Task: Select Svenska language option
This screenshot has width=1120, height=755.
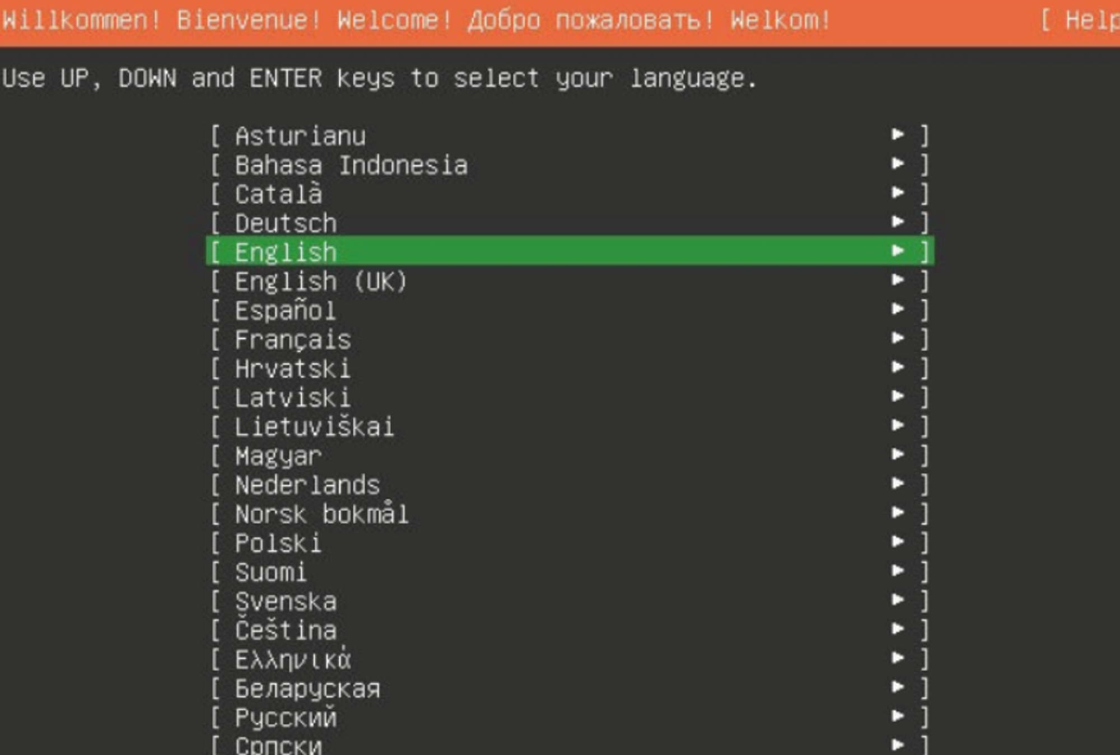Action: tap(570, 602)
